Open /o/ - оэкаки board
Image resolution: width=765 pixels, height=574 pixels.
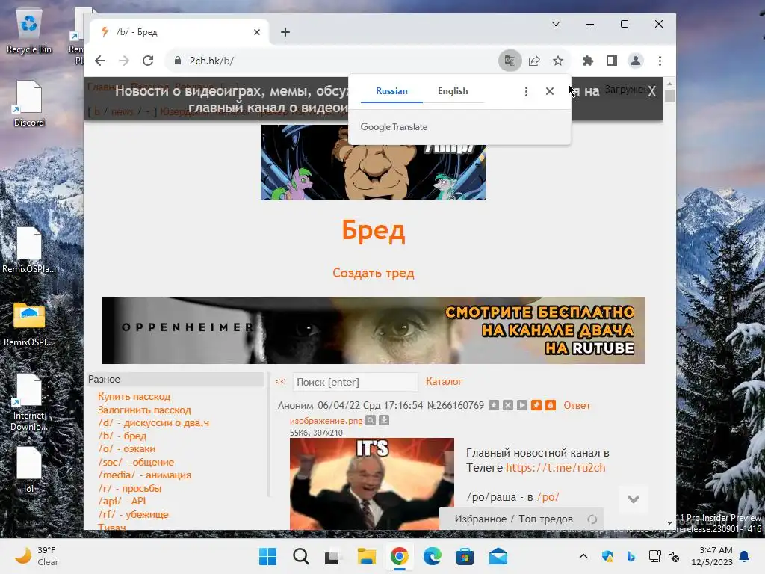(x=126, y=448)
